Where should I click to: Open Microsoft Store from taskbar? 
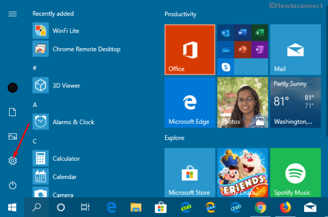point(161,207)
